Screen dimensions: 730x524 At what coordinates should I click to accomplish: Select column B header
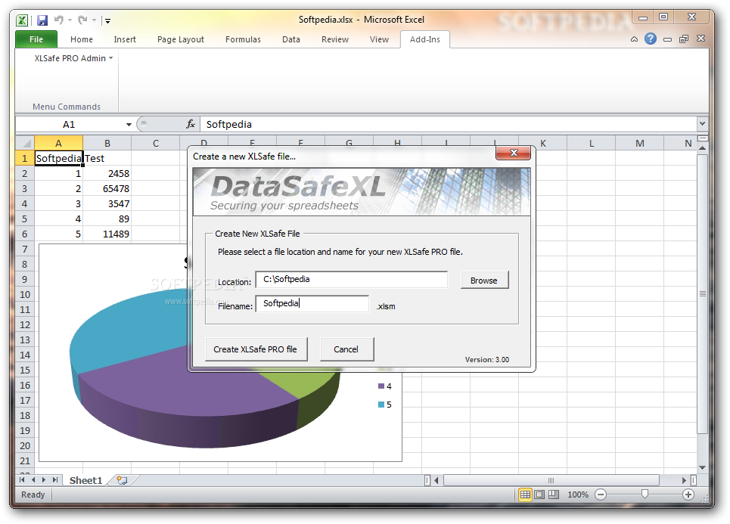107,144
